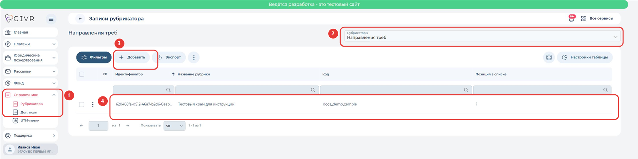This screenshot has width=638, height=159.
Task: Go back with the arrow button
Action: pos(80,19)
